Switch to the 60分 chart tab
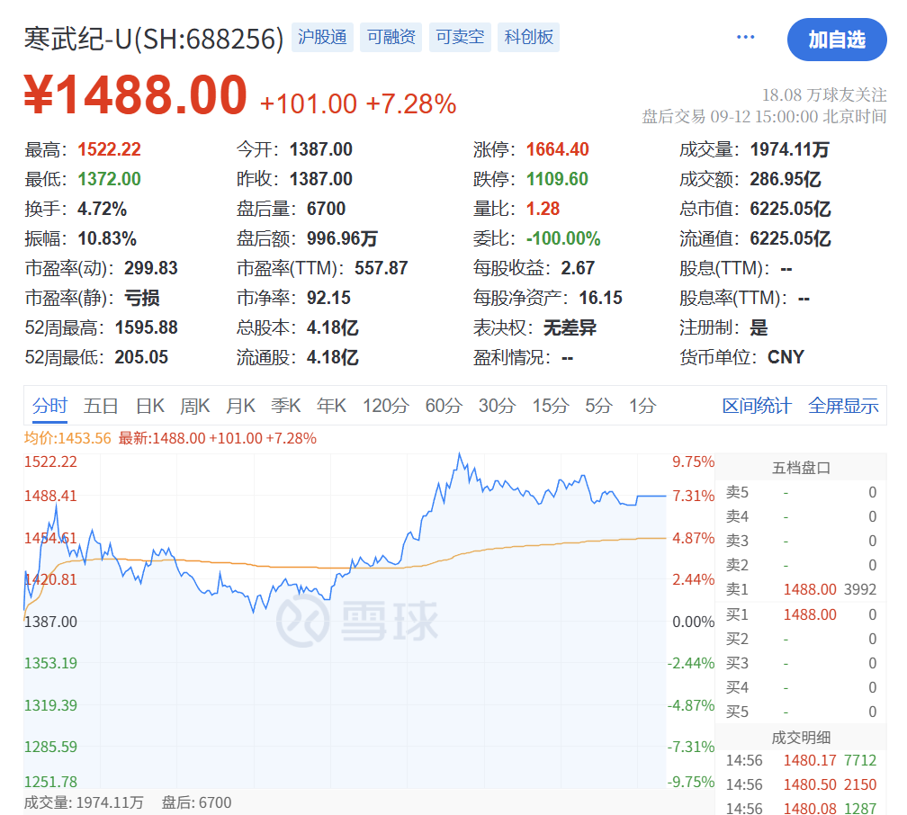This screenshot has height=815, width=907. coord(444,406)
